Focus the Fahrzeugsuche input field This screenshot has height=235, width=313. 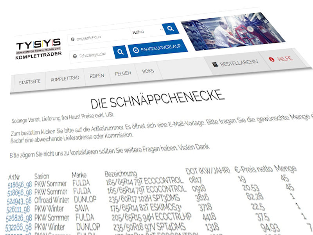coord(92,55)
